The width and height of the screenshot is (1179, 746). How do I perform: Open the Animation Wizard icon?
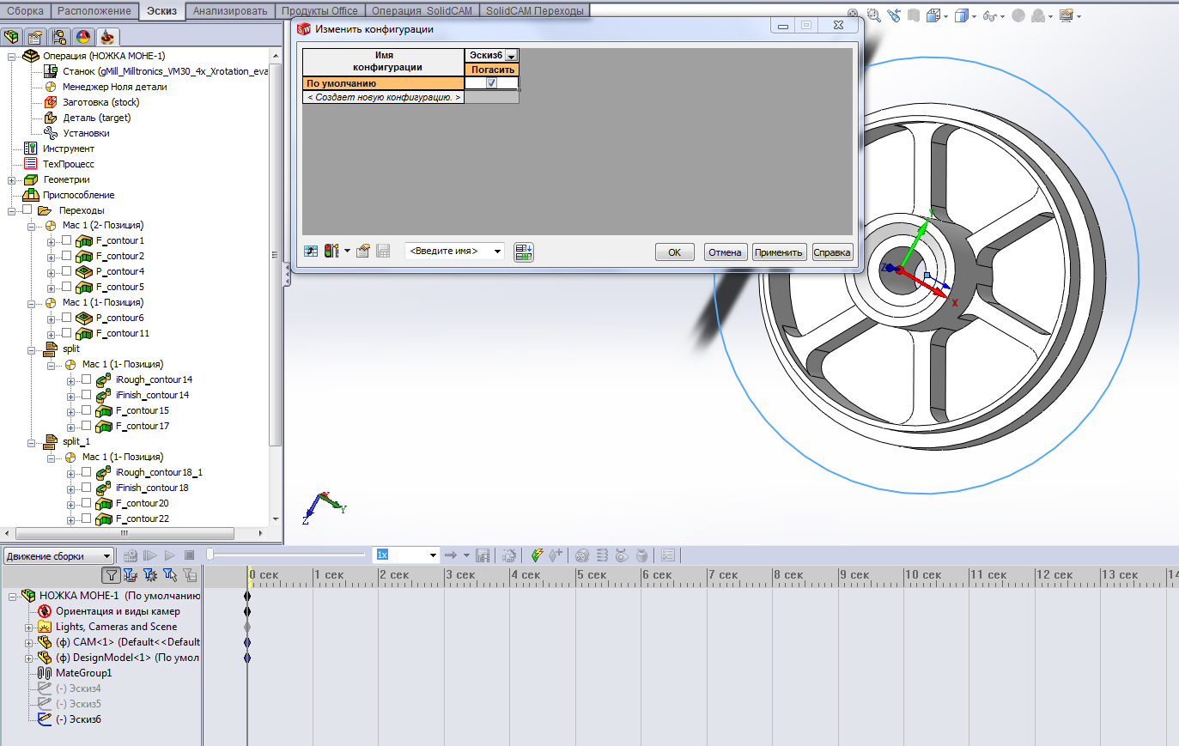509,555
